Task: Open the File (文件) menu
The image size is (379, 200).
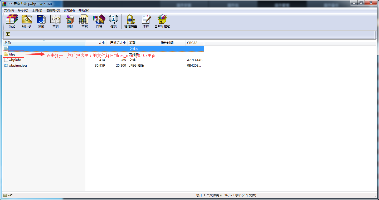Action: click(x=9, y=11)
